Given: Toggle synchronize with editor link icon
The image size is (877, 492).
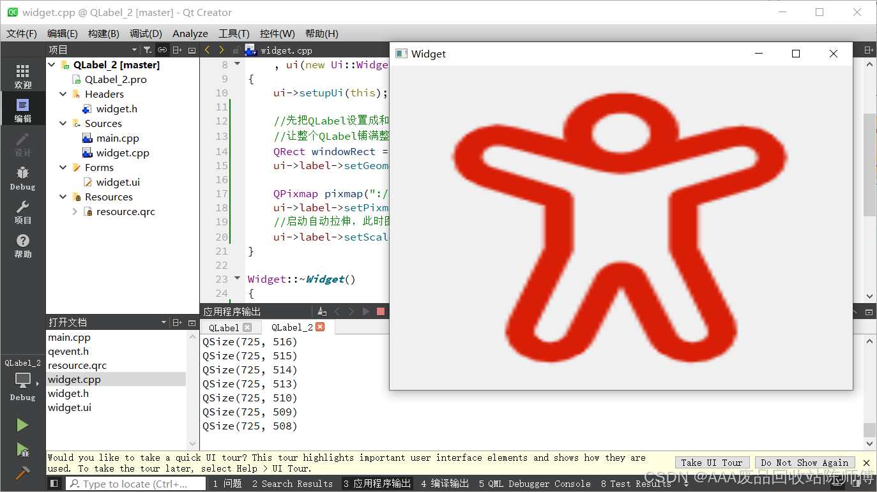Looking at the screenshot, I should coord(162,50).
